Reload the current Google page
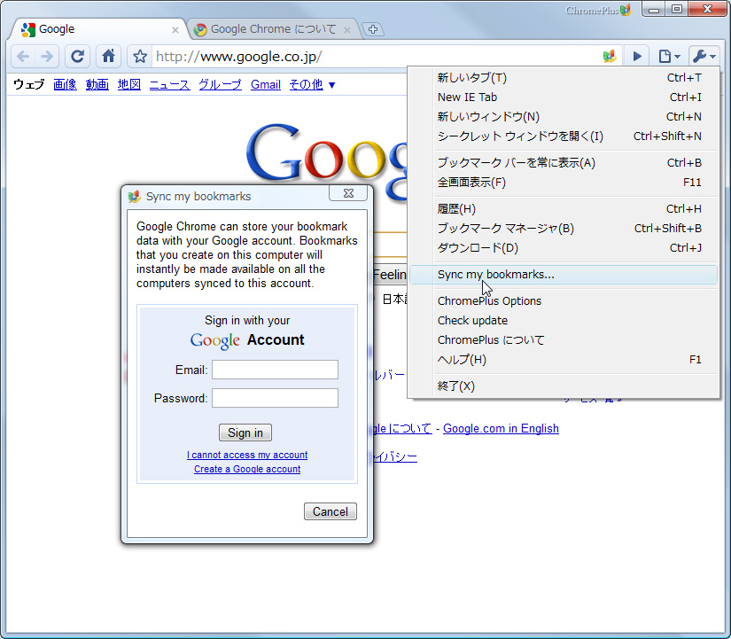Screen dimensions: 731x639 (x=78, y=55)
